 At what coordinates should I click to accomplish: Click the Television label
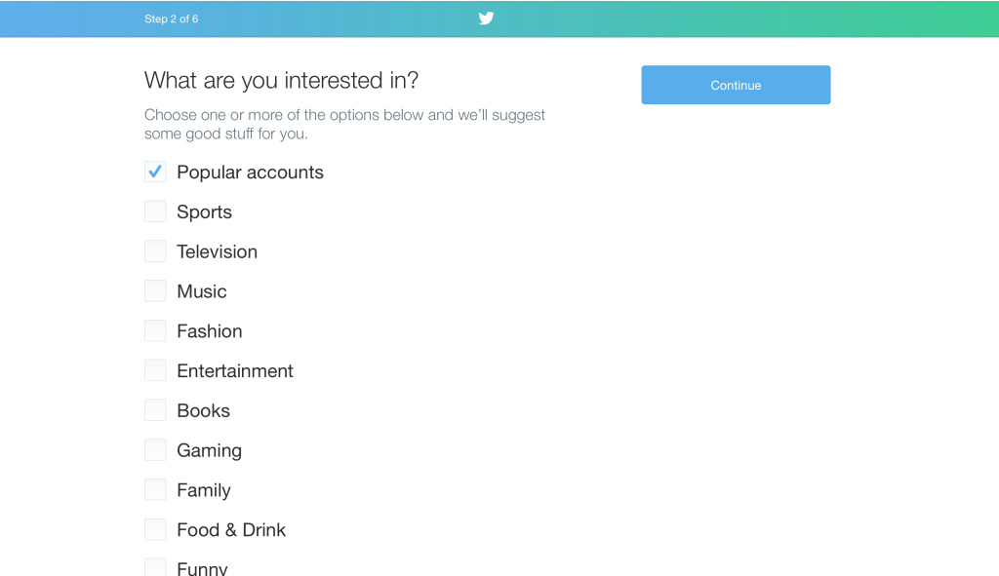[217, 251]
